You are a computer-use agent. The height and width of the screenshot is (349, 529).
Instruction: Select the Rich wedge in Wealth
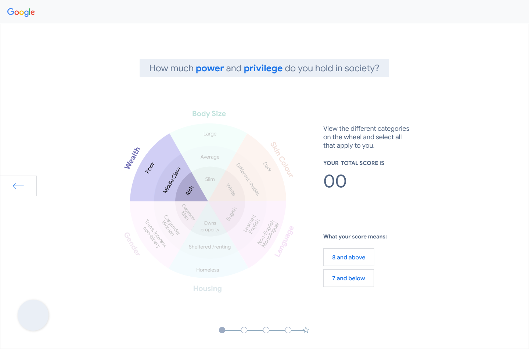click(190, 191)
